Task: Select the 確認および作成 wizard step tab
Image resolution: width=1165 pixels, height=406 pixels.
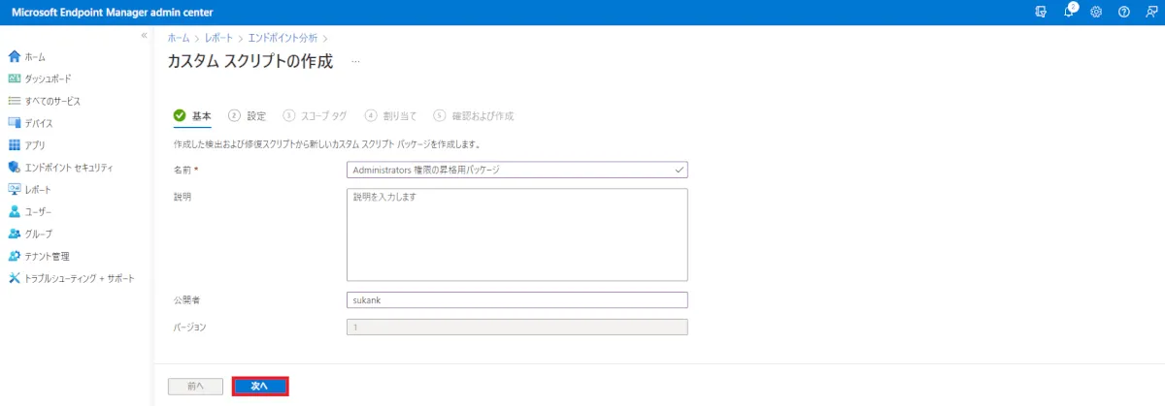Action: click(474, 115)
